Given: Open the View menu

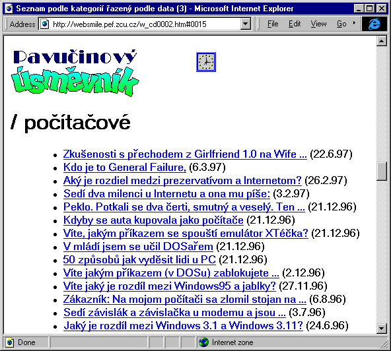Looking at the screenshot, I should click(x=318, y=24).
